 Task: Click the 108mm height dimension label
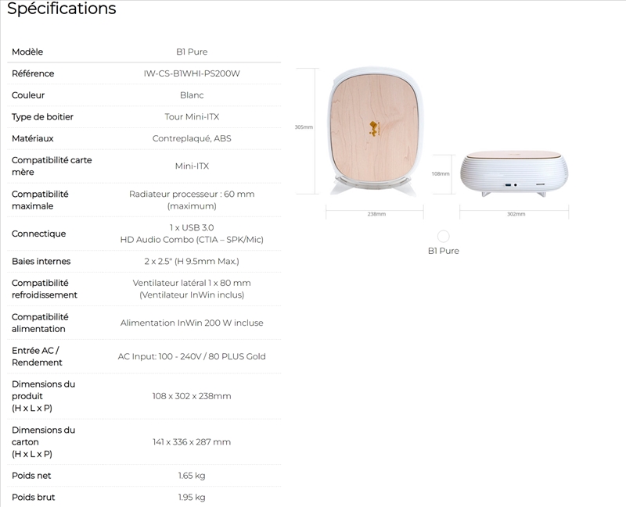(441, 173)
